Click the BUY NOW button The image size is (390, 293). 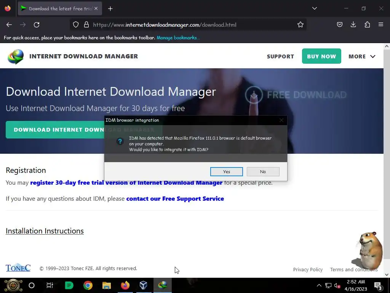click(321, 56)
